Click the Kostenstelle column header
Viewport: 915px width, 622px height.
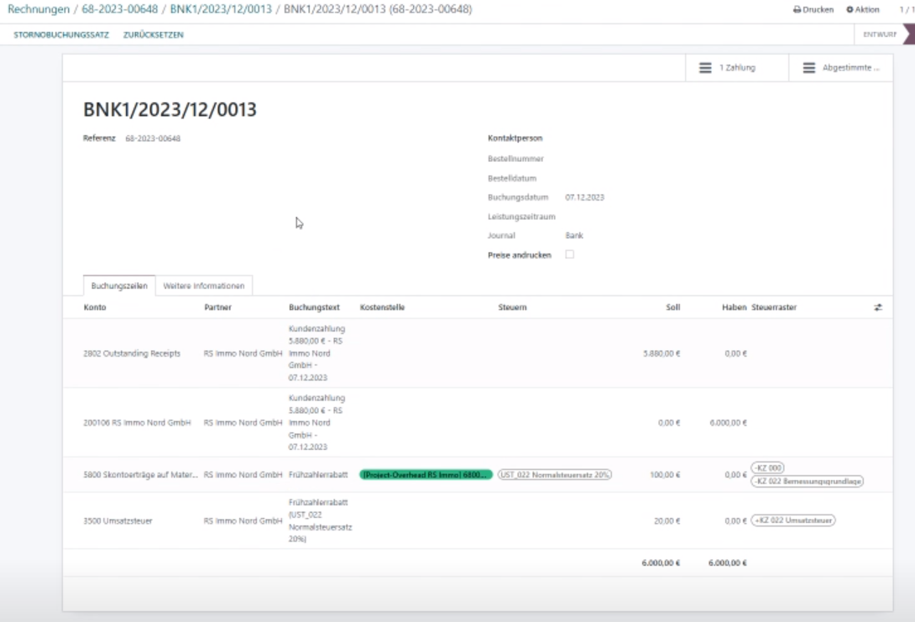coord(382,307)
